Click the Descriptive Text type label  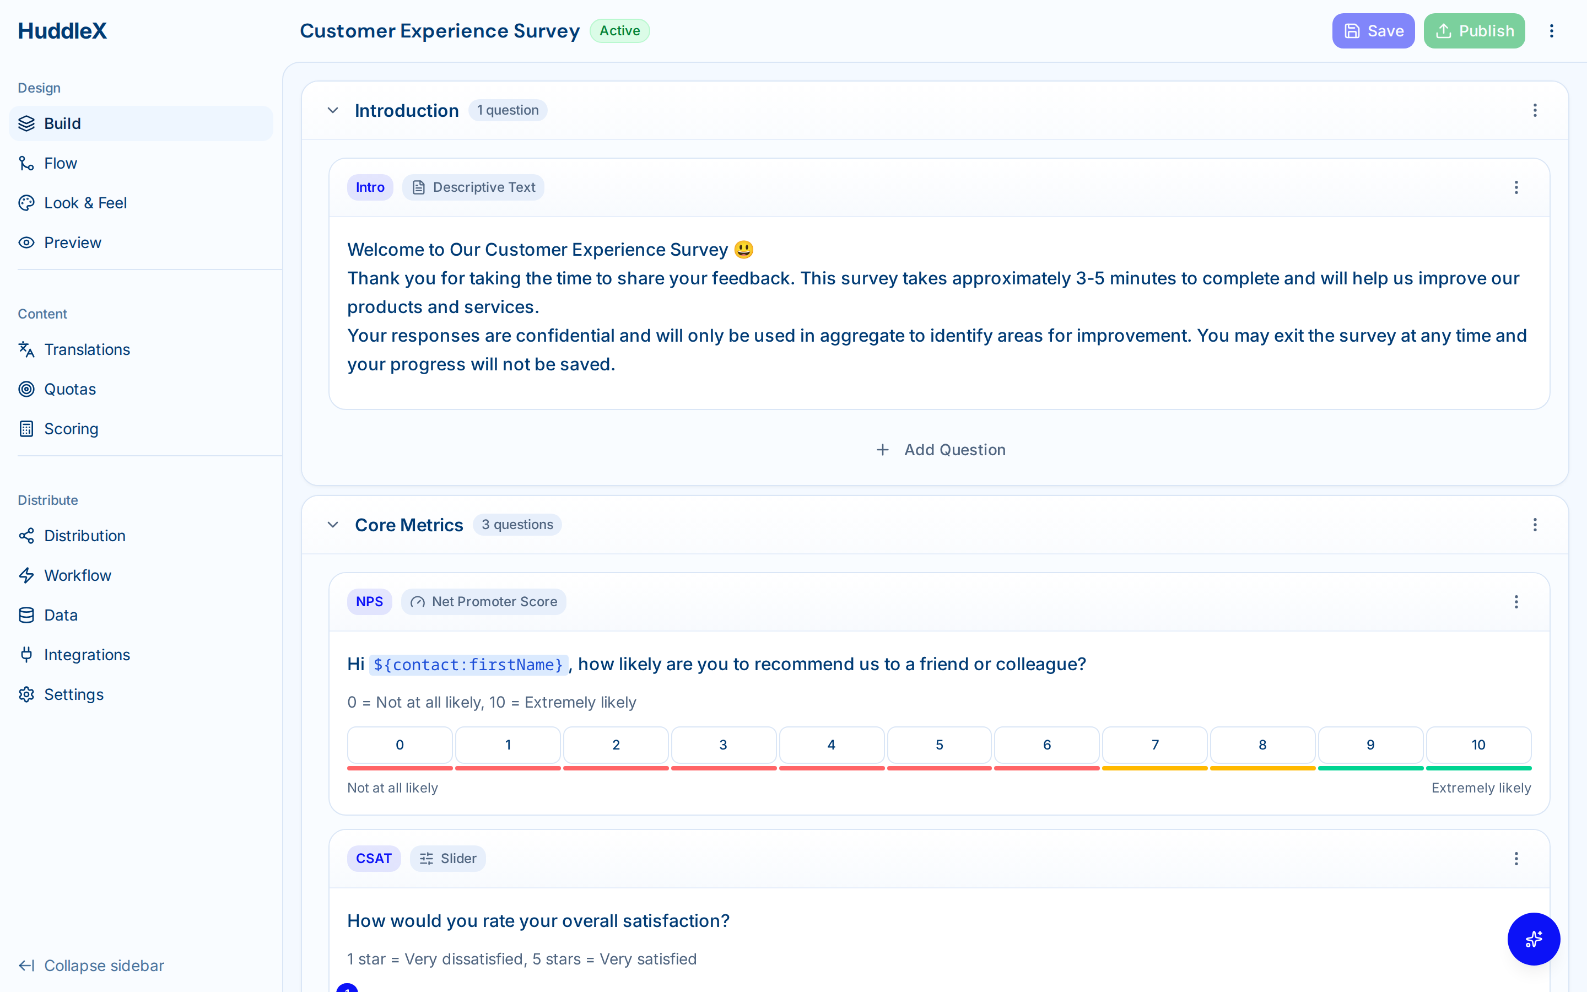484,187
